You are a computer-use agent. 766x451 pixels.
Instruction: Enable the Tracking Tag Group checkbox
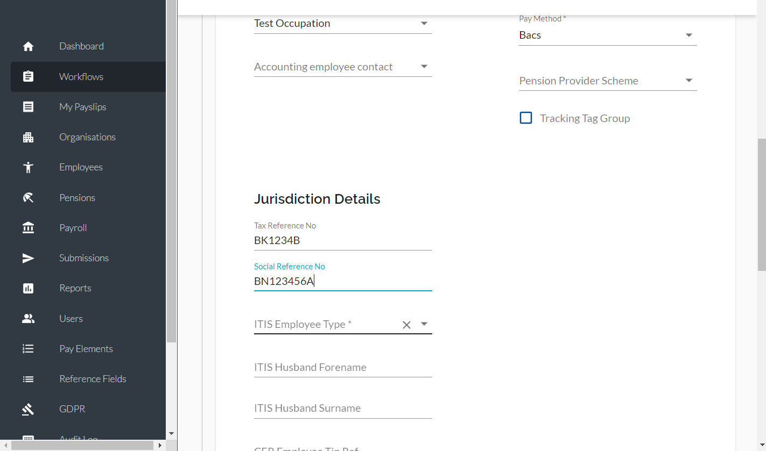pyautogui.click(x=526, y=118)
